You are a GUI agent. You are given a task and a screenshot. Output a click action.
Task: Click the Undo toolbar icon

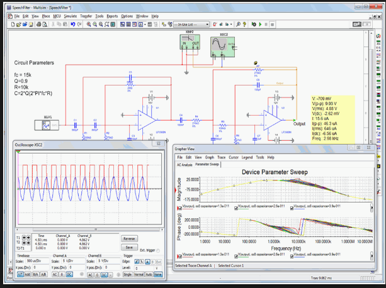pyautogui.click(x=72, y=24)
